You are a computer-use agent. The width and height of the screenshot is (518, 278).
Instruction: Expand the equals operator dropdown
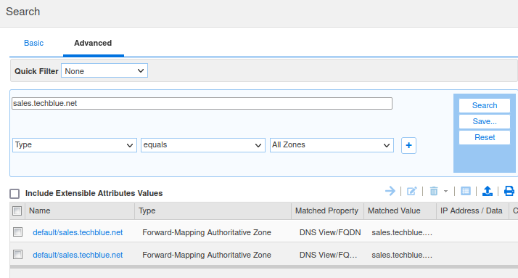[x=203, y=145]
